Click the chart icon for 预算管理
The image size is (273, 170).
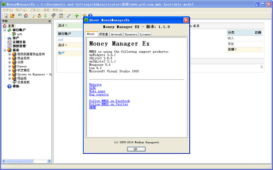point(9,46)
